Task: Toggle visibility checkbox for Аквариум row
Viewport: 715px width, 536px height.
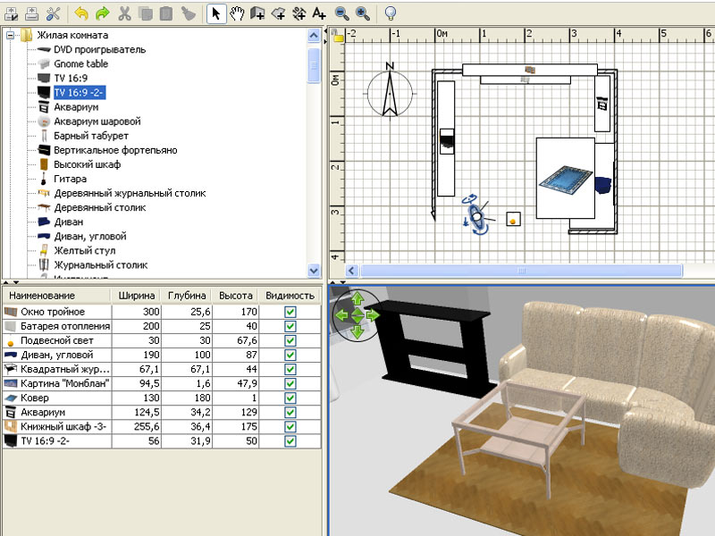Action: point(290,413)
